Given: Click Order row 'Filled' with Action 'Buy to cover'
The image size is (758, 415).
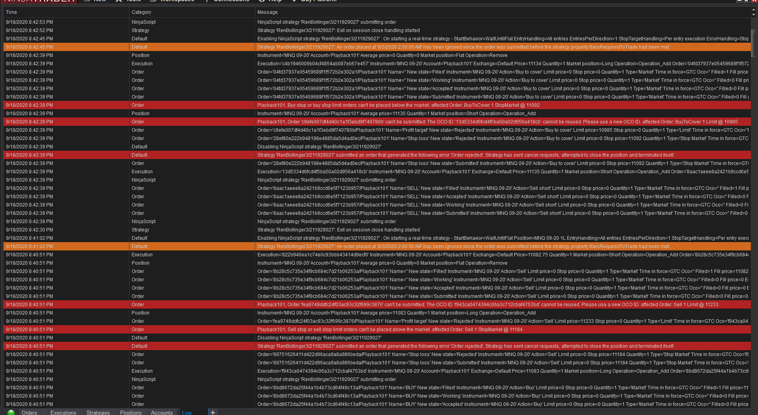Looking at the screenshot, I should pyautogui.click(x=377, y=72).
